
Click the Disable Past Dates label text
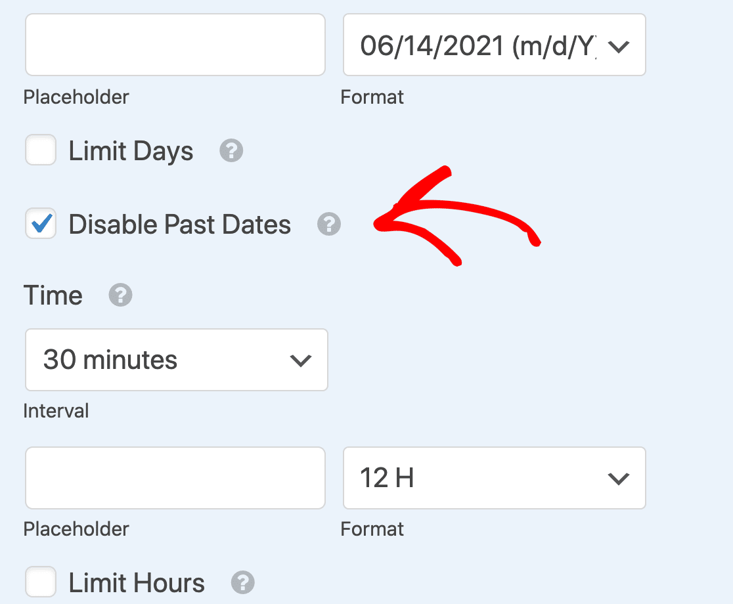[x=179, y=224]
